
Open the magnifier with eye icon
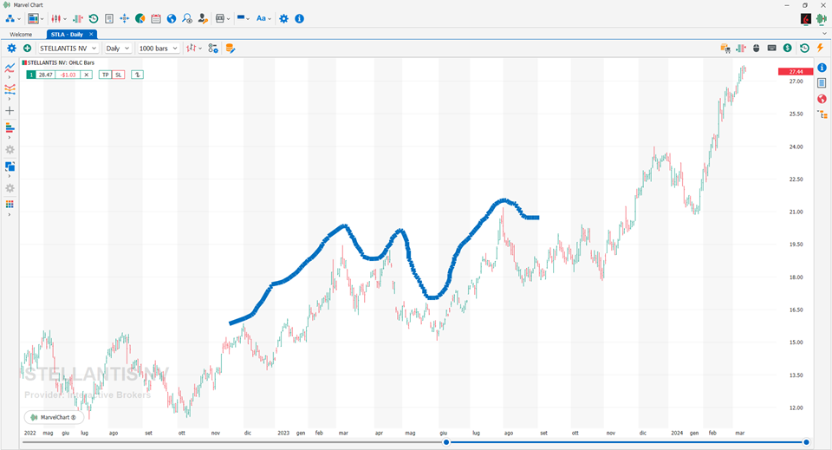[187, 18]
